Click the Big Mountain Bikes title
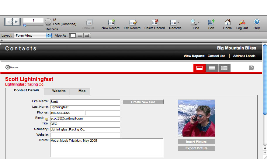267x159 pixels. point(237,48)
